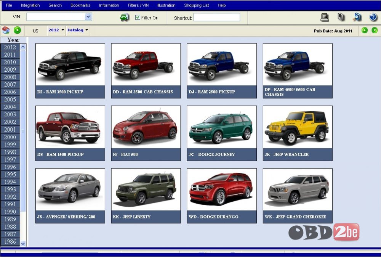Image resolution: width=381 pixels, height=257 pixels.
Task: Select year 2007 in the list
Action: 10,85
